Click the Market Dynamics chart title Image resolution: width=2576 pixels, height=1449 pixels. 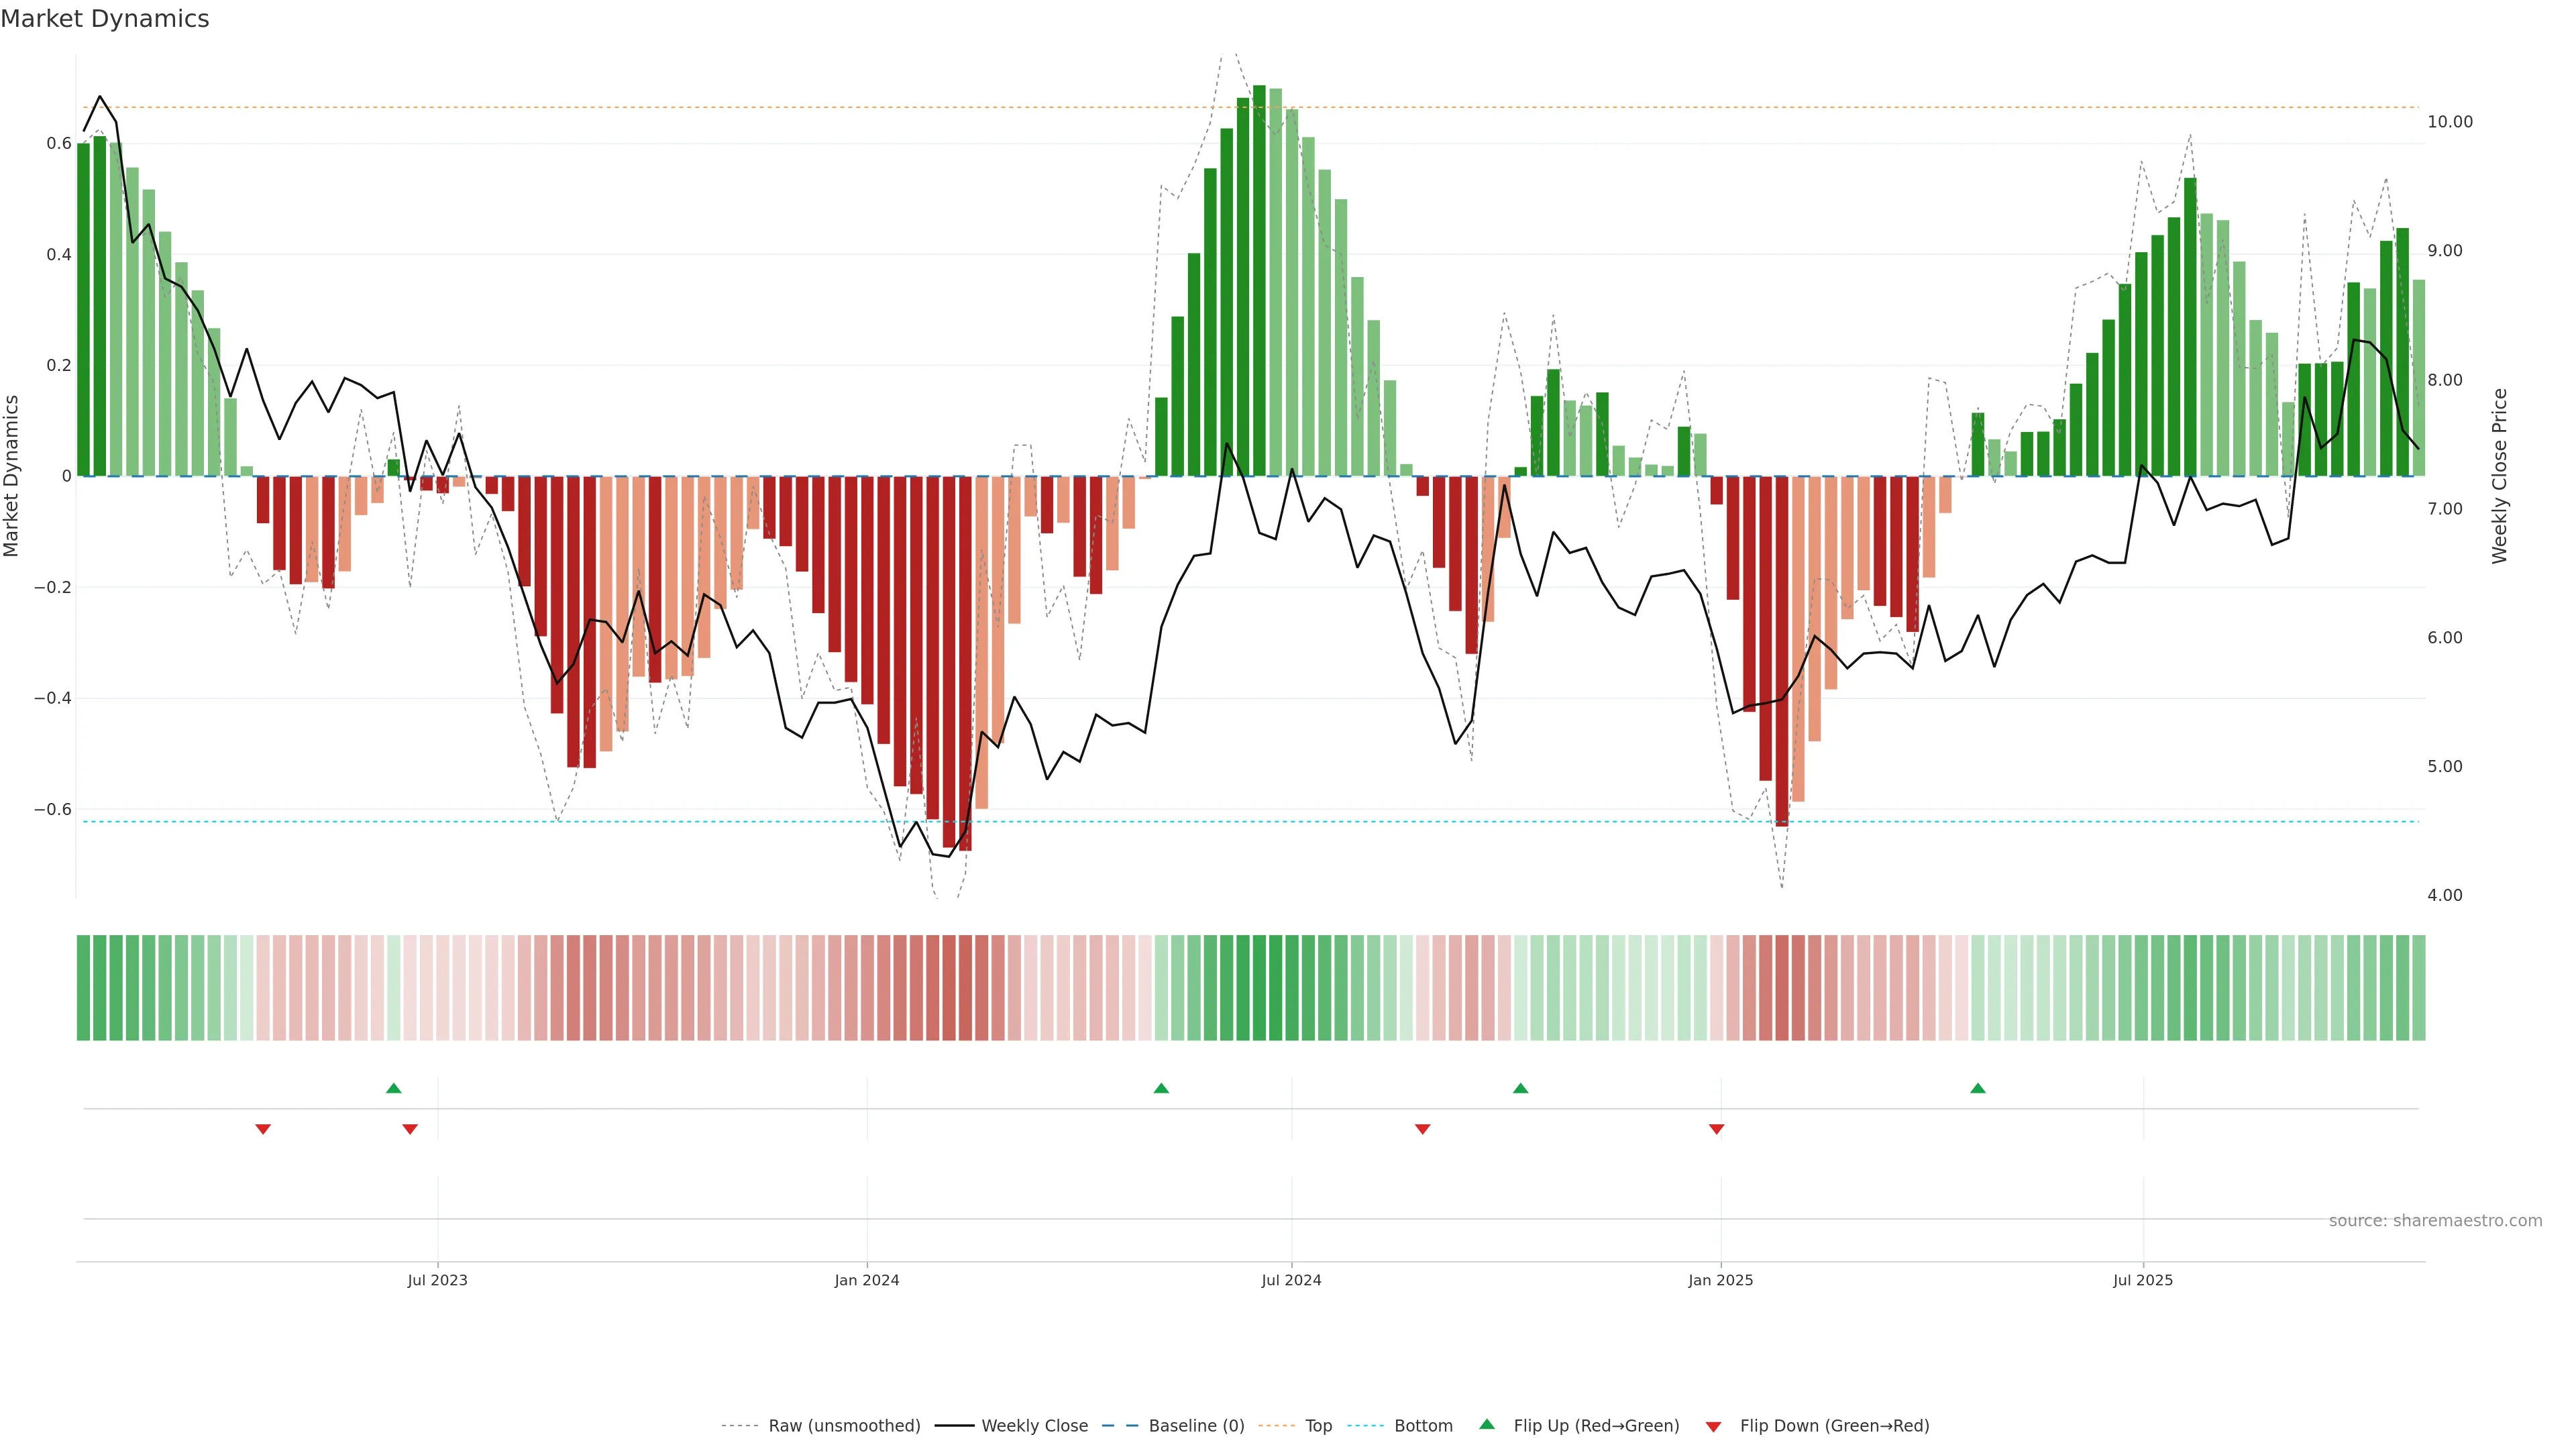coord(105,19)
